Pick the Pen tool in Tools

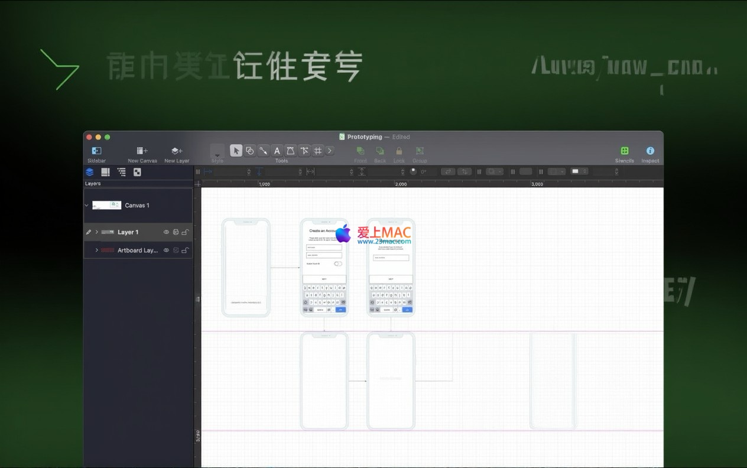(x=290, y=151)
